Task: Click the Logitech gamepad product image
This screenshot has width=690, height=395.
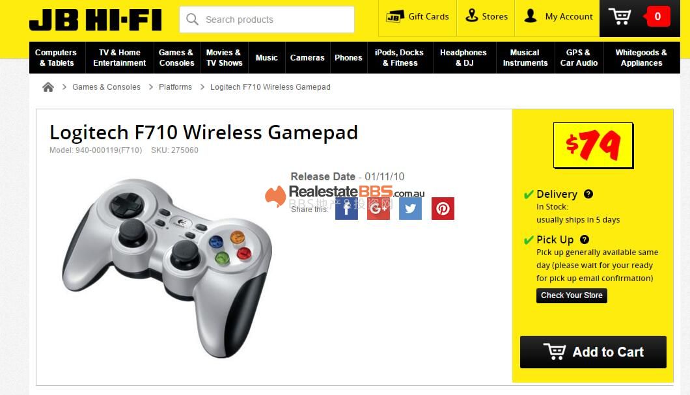Action: 168,268
